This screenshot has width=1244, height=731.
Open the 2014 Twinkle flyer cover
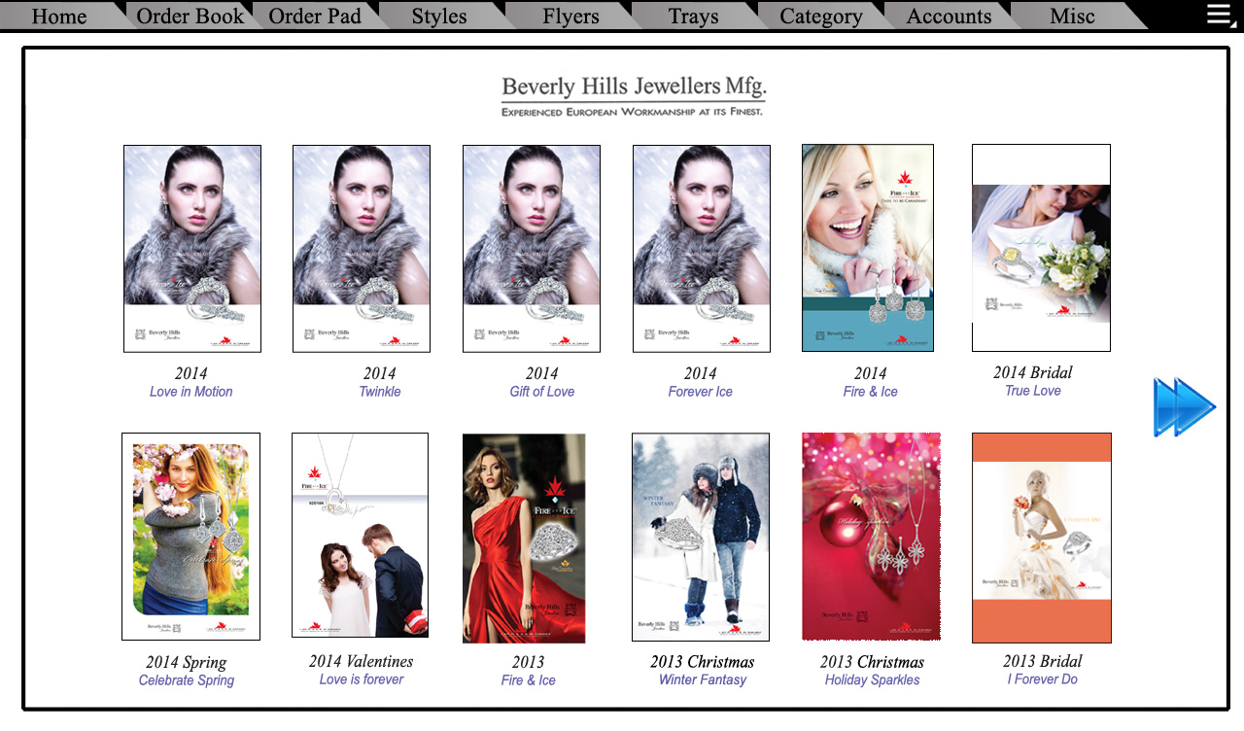(x=362, y=249)
